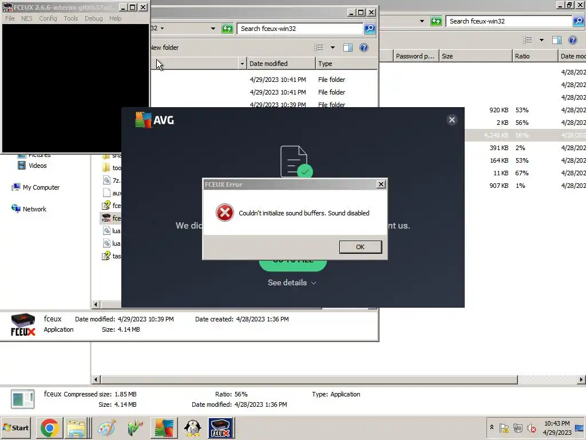Expand See details in AVG popup
This screenshot has width=586, height=440.
[x=292, y=282]
